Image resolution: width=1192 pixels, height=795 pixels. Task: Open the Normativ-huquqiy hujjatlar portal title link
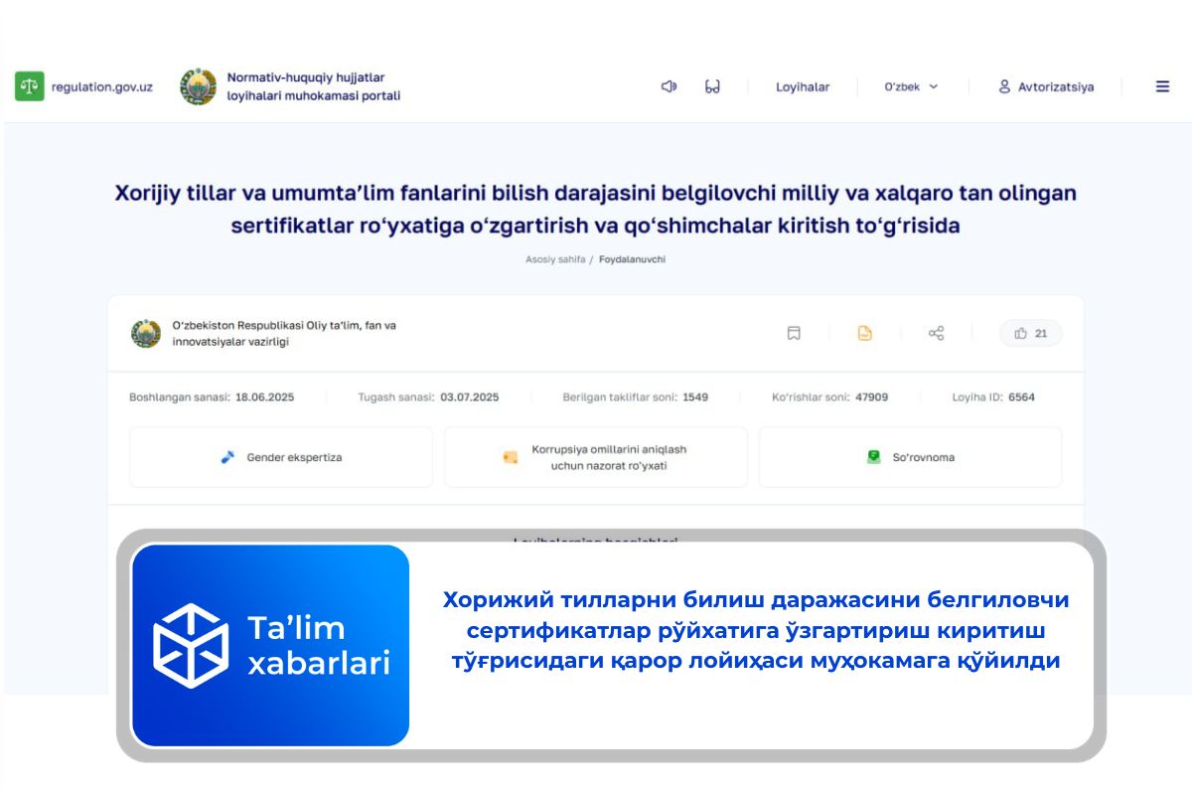click(x=313, y=86)
